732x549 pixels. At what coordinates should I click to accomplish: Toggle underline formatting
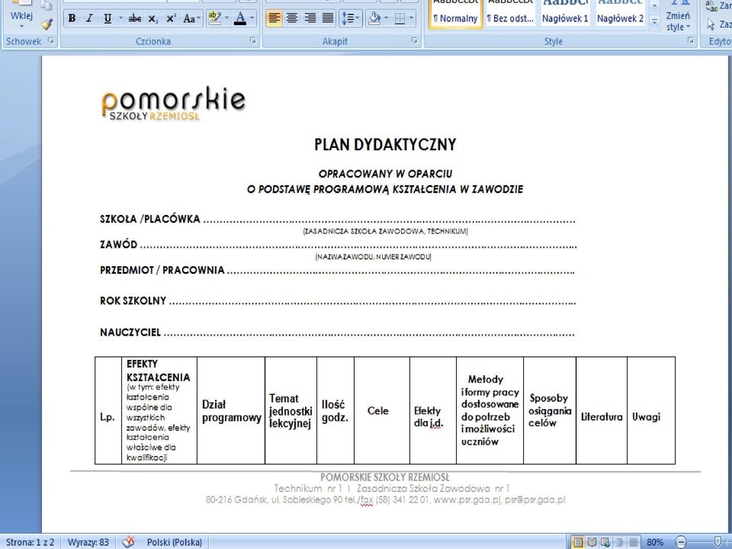tap(108, 18)
